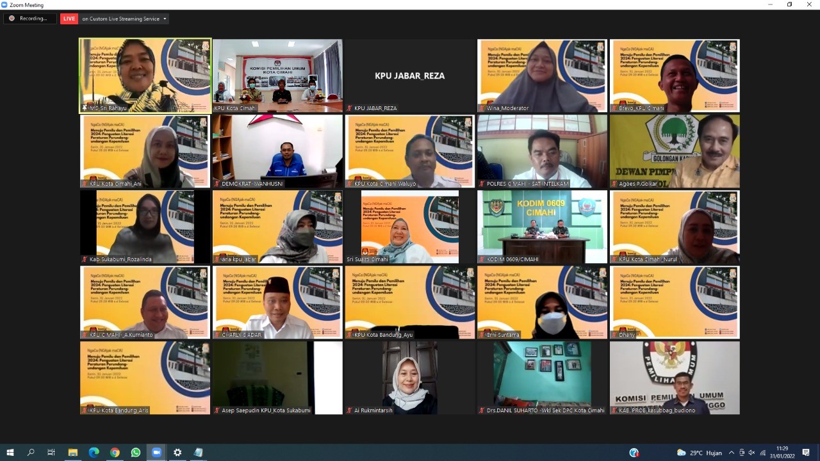Open the 29°C Hujan weather widget
The width and height of the screenshot is (820, 461).
coord(699,453)
